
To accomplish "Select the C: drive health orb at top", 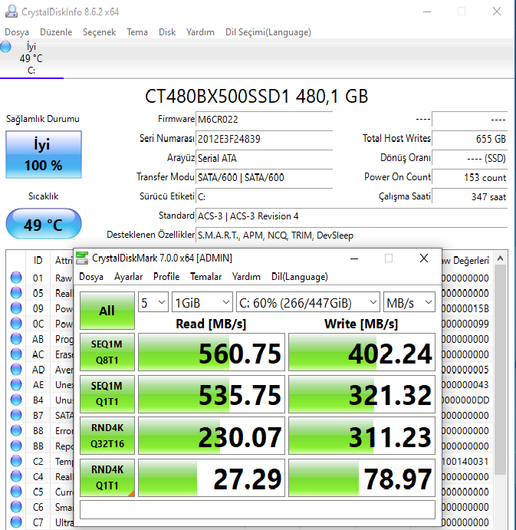I will coord(6,47).
